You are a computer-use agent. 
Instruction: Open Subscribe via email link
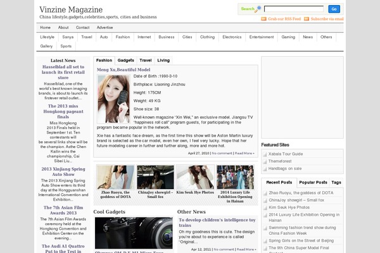(327, 19)
